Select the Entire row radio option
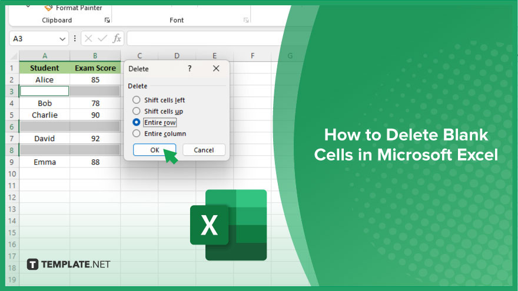Image resolution: width=518 pixels, height=291 pixels. click(136, 122)
